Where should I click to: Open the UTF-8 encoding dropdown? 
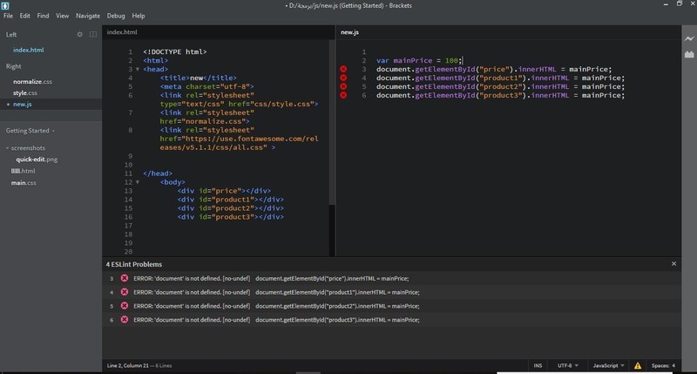click(x=566, y=365)
